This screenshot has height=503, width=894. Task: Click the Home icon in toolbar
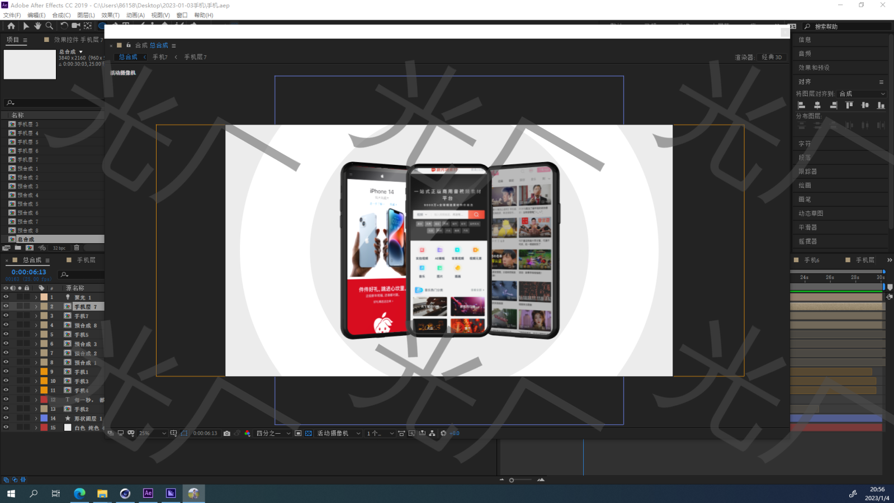11,26
